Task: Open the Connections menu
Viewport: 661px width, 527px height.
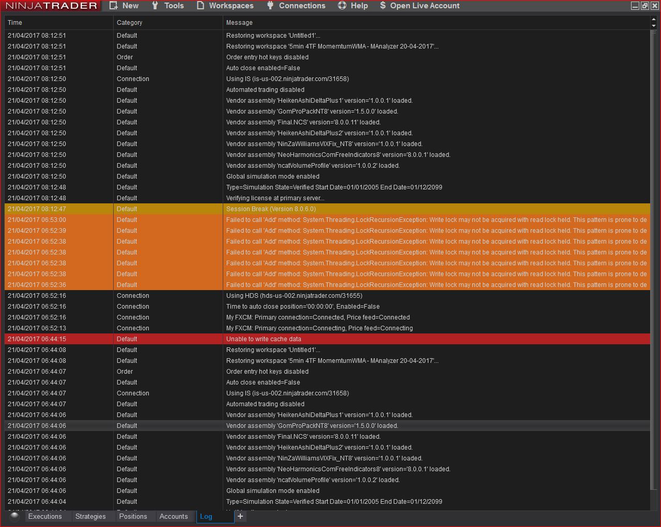Action: (296, 6)
